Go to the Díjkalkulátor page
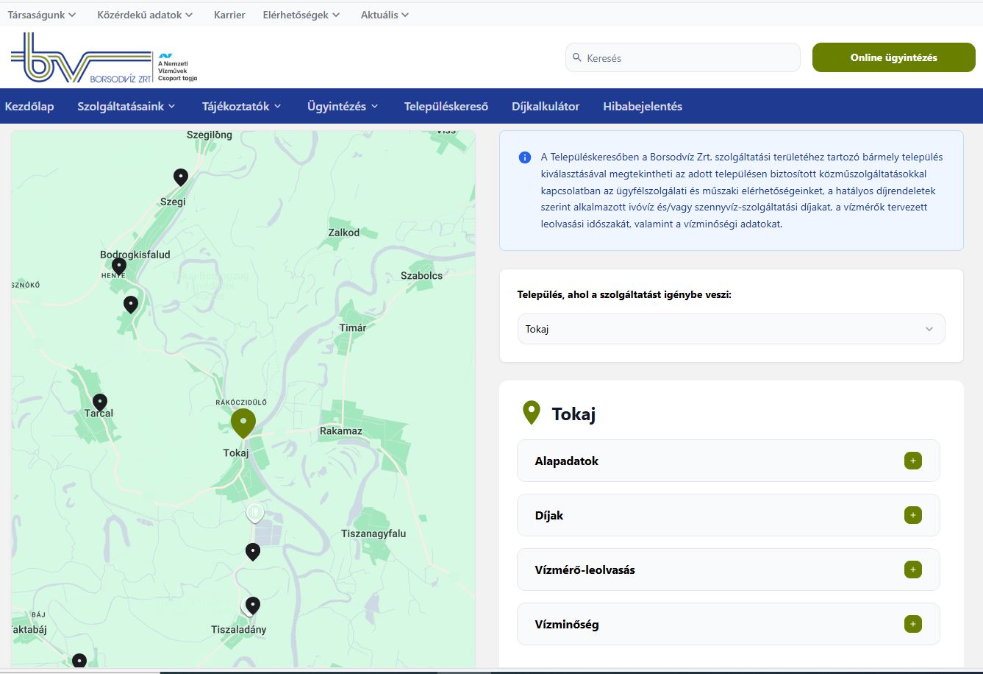The width and height of the screenshot is (983, 674). (545, 106)
